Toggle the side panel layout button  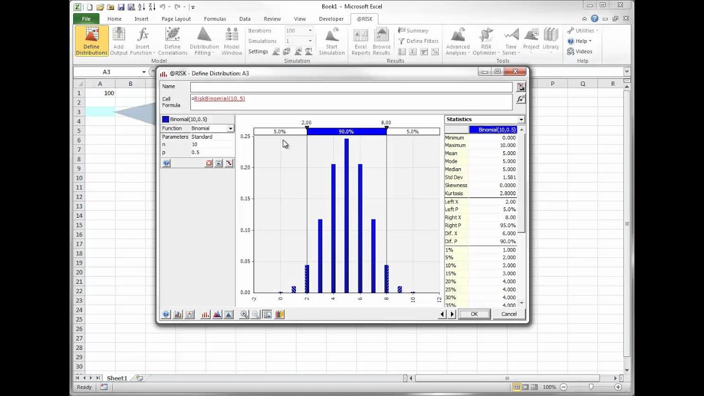(267, 314)
